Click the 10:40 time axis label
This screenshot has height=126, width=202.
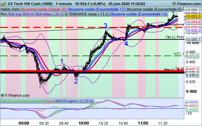[123, 123]
